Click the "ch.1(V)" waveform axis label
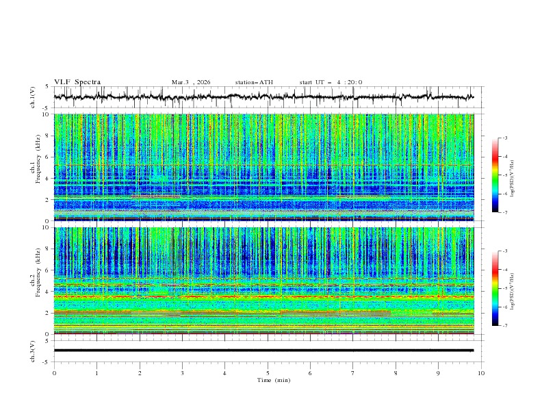Screen dimensions: 542x419 [x=33, y=97]
